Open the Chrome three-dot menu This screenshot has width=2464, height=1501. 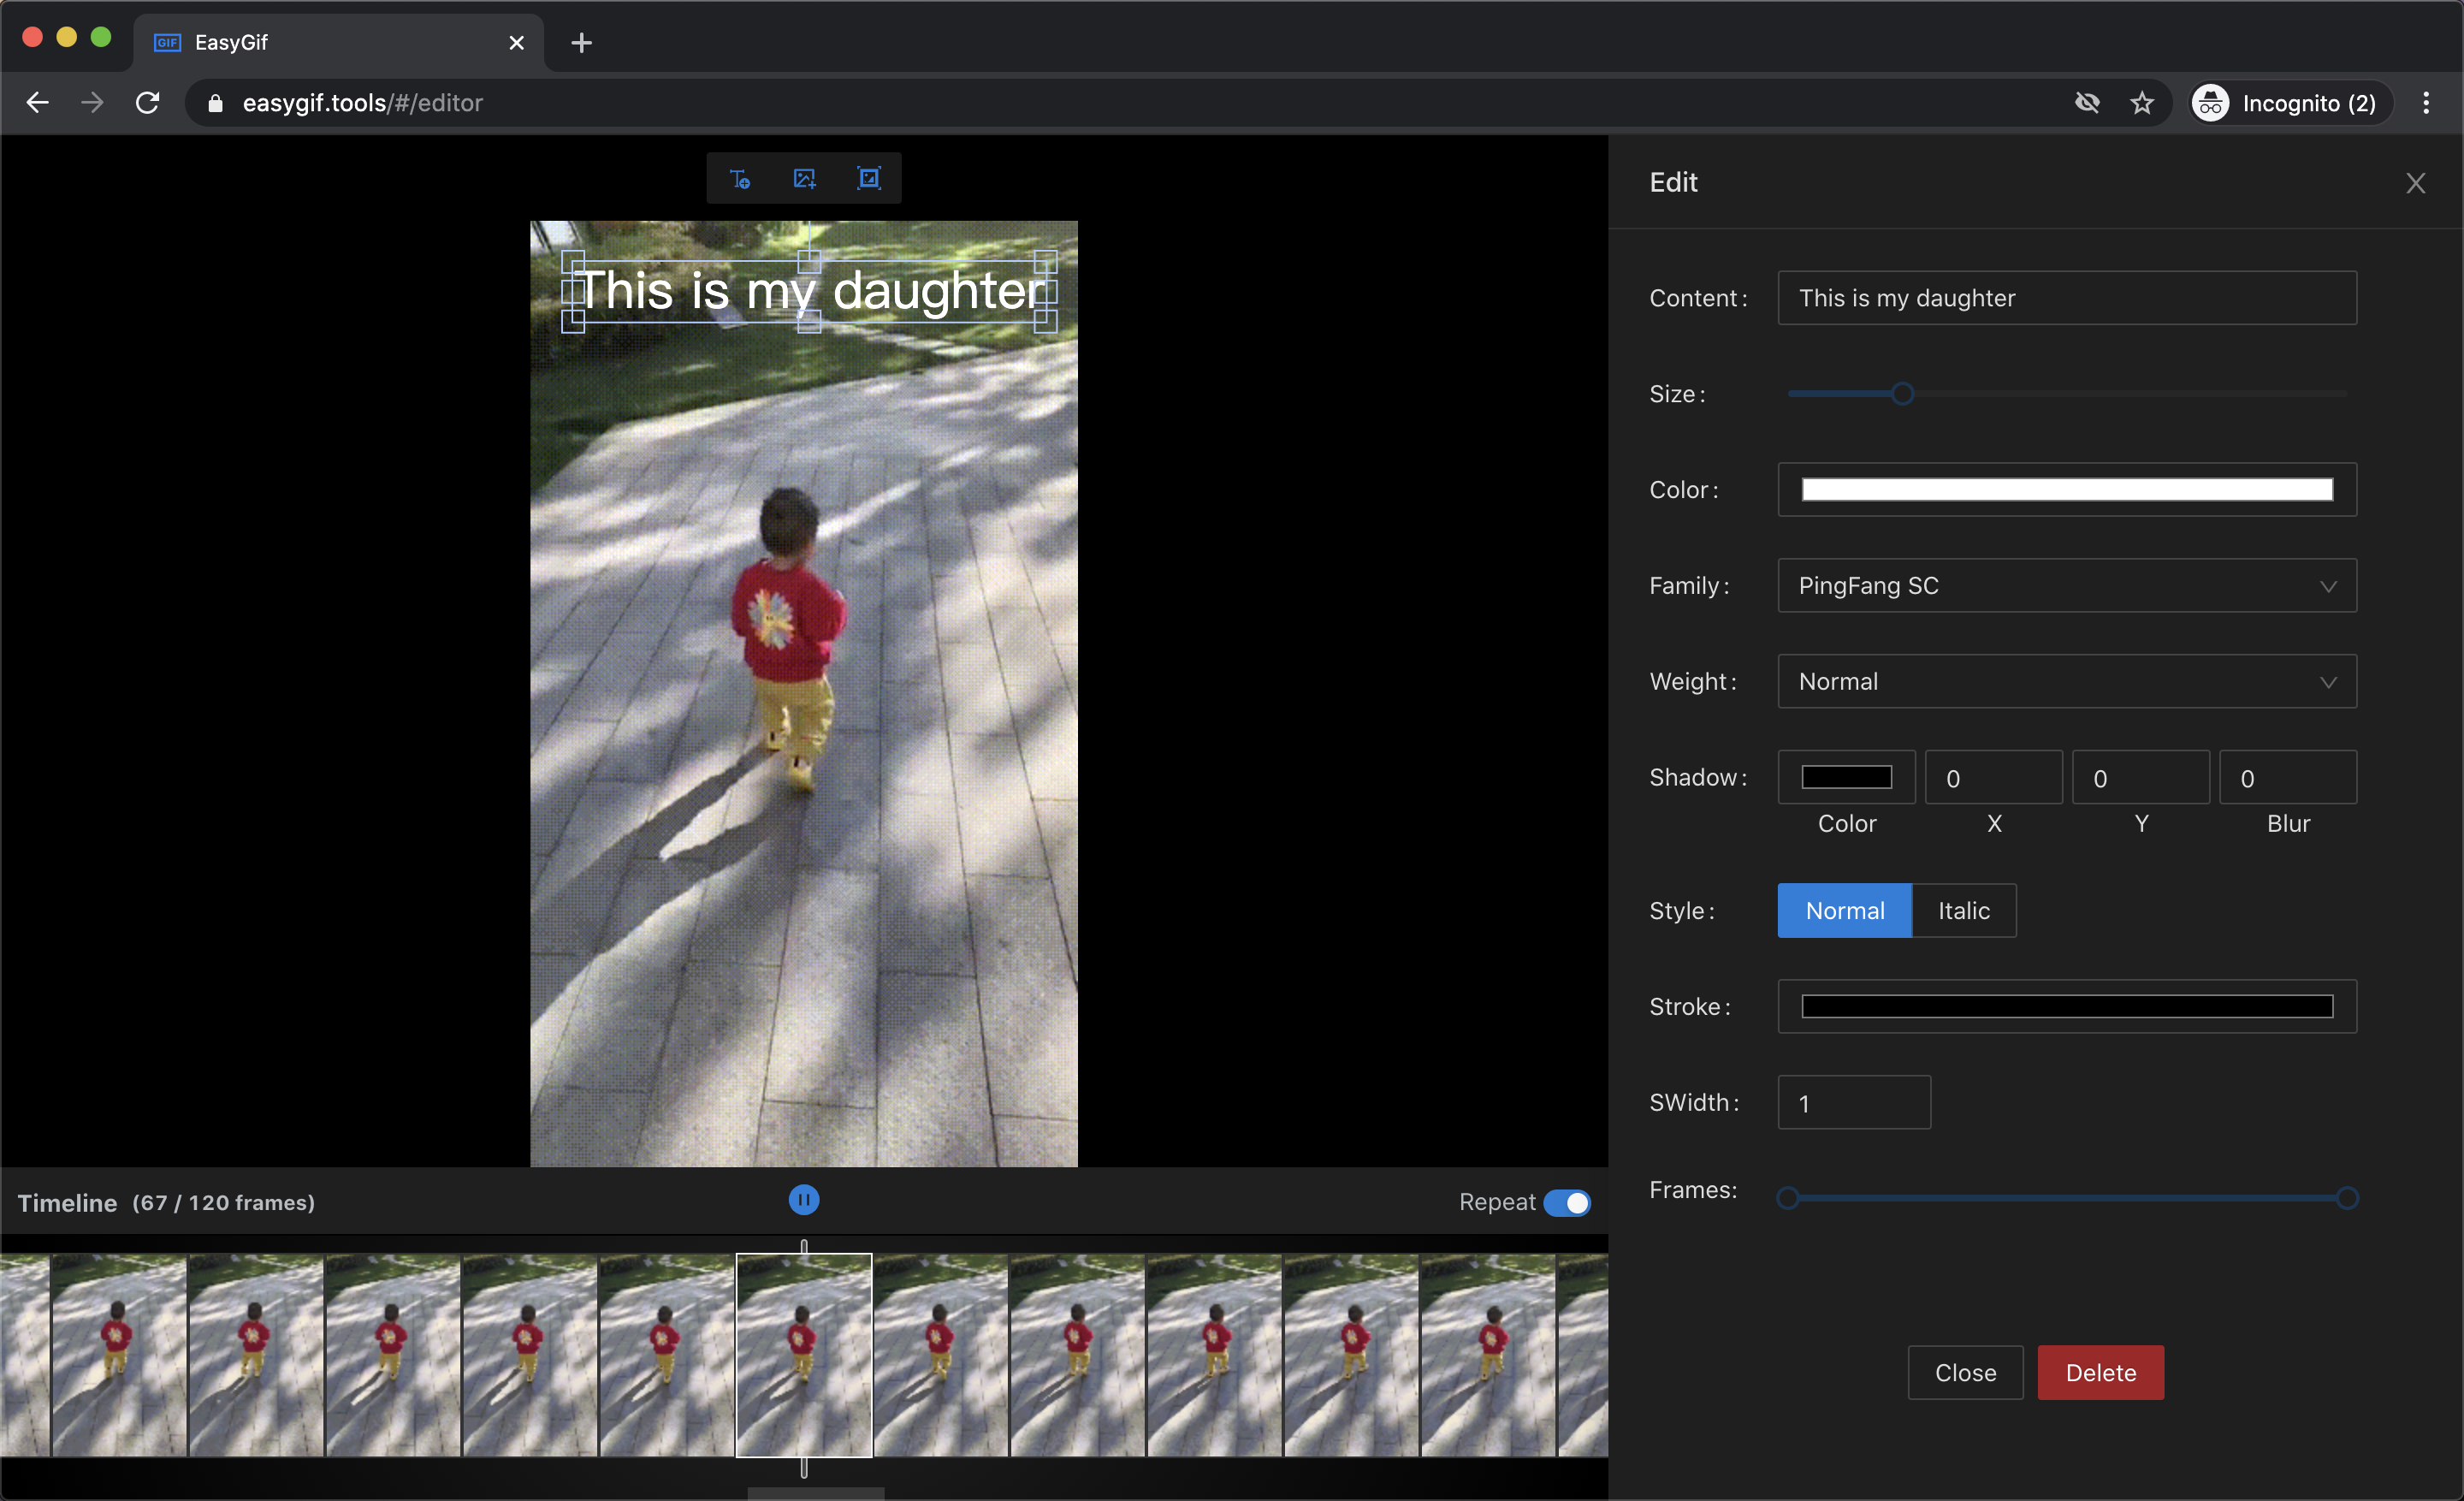(2427, 102)
